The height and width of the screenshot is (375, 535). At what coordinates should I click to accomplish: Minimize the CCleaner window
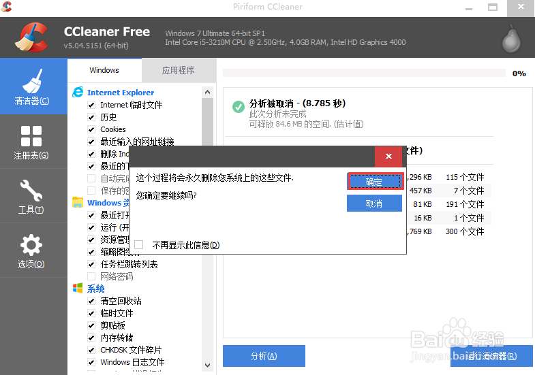469,7
